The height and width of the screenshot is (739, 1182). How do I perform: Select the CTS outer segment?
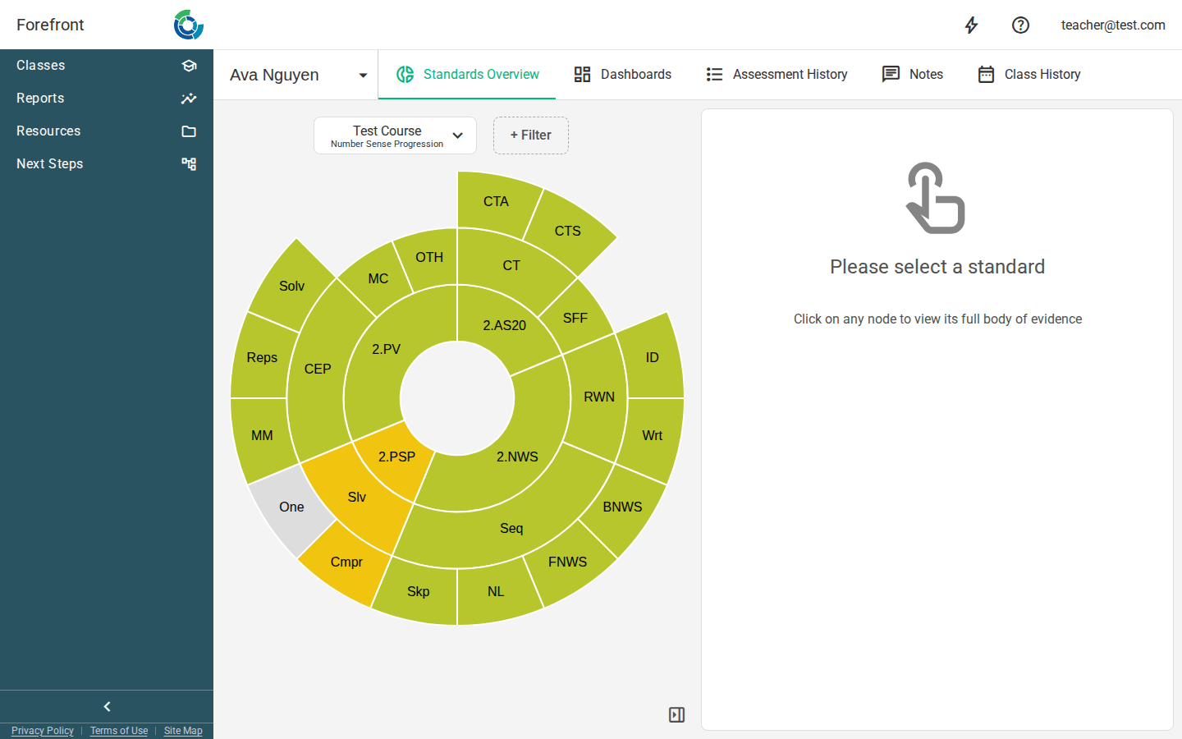pos(567,231)
